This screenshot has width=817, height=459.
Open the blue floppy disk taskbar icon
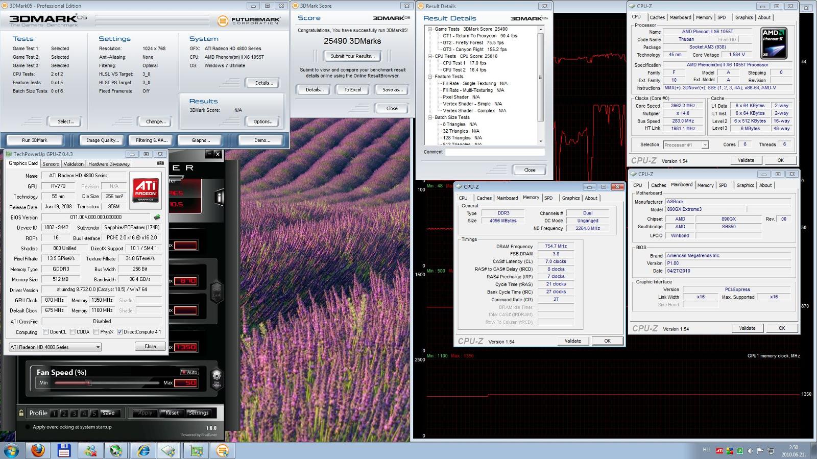coord(64,450)
